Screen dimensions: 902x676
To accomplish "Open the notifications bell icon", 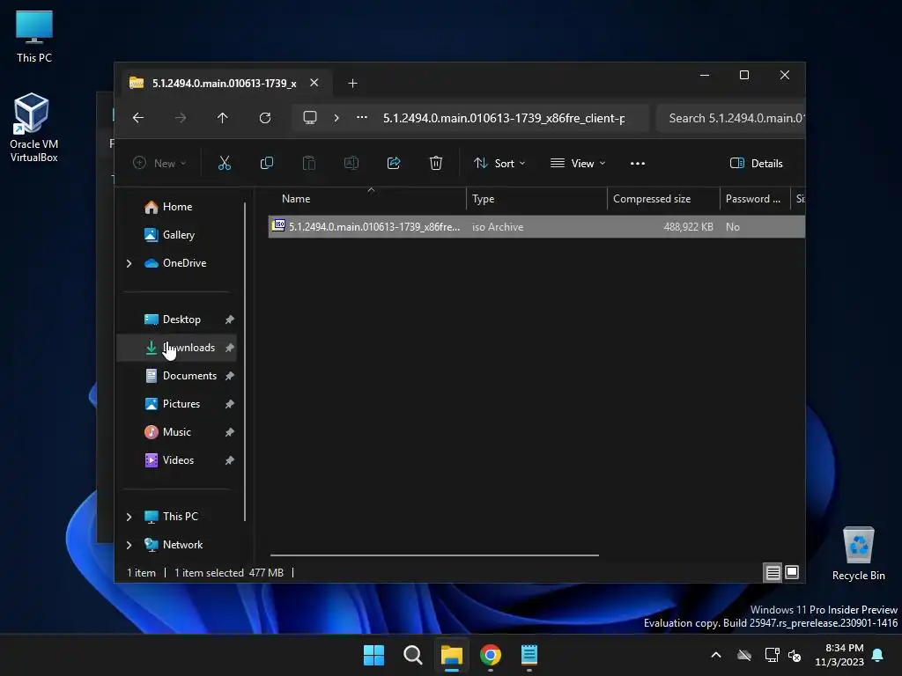I will [878, 655].
